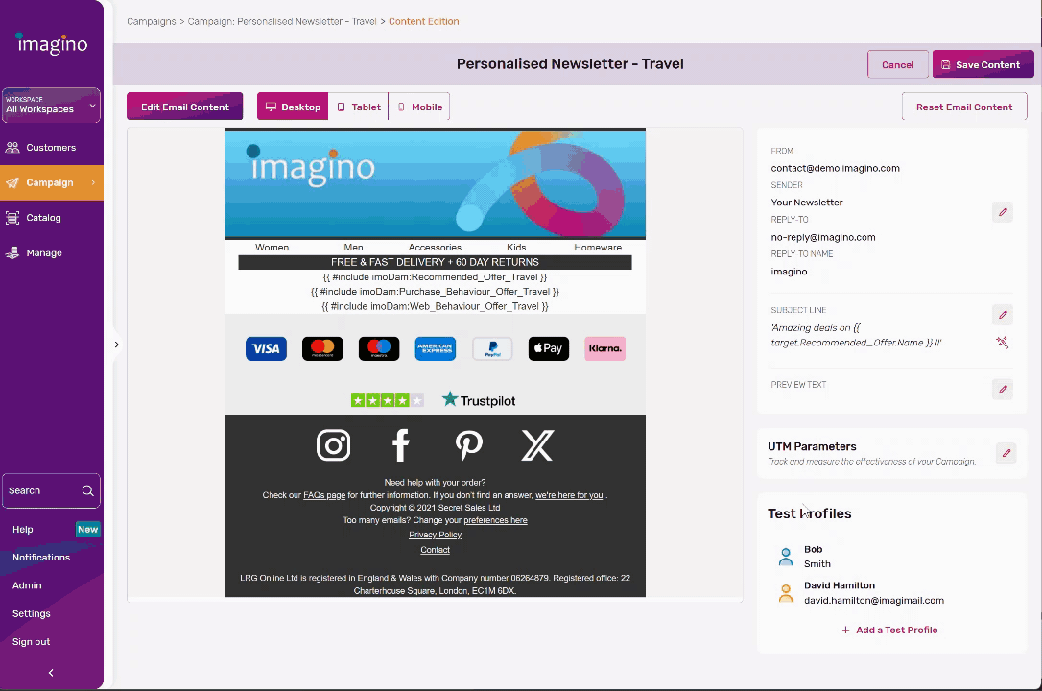This screenshot has width=1042, height=691.
Task: Click the Save Content button
Action: (983, 64)
